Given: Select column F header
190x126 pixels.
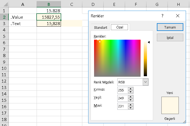Looking at the screenshot, I should [x=135, y=4].
